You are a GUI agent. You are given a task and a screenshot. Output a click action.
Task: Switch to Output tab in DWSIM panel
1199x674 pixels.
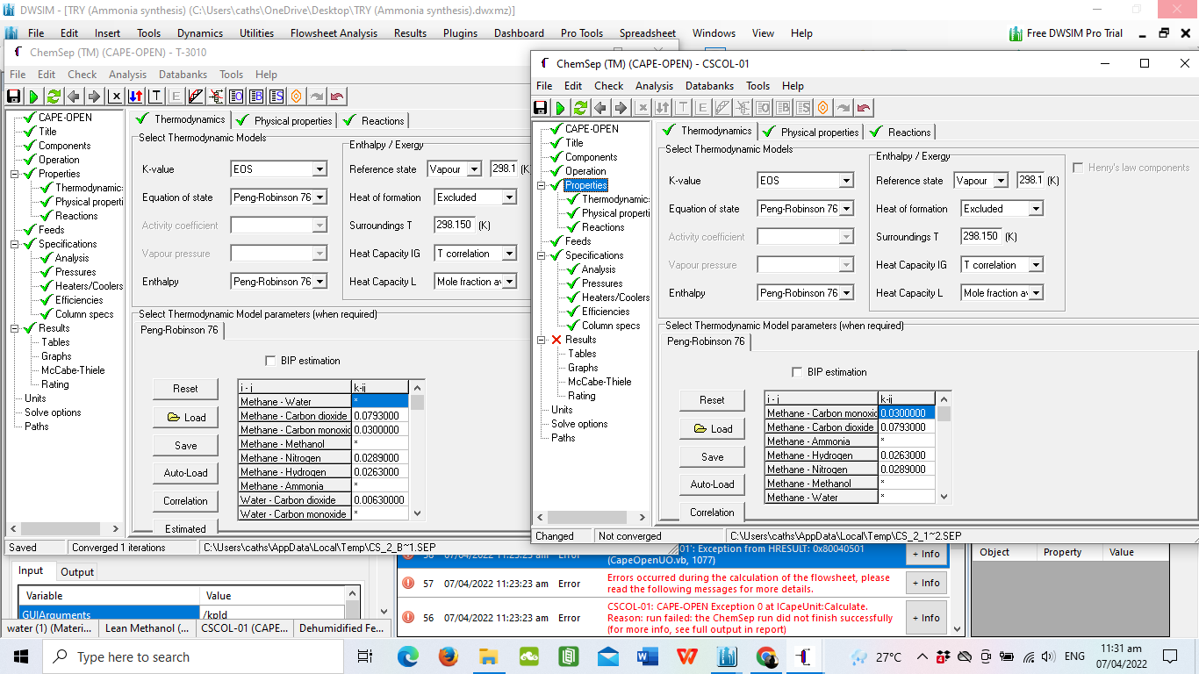point(77,572)
